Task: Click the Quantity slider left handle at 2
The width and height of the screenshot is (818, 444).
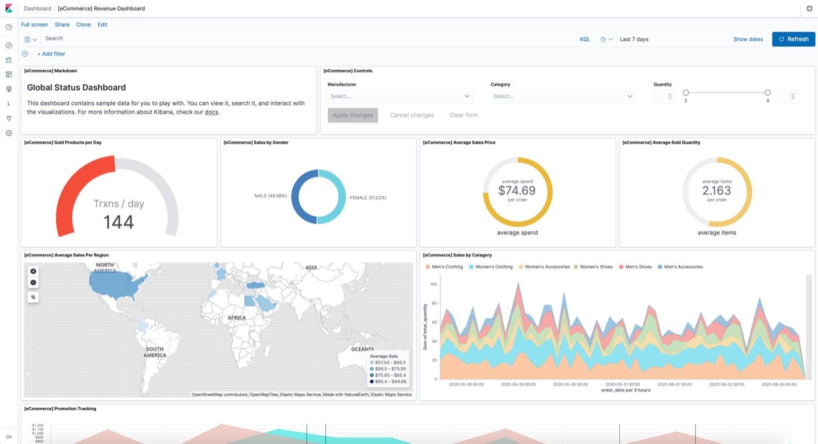Action: click(686, 92)
